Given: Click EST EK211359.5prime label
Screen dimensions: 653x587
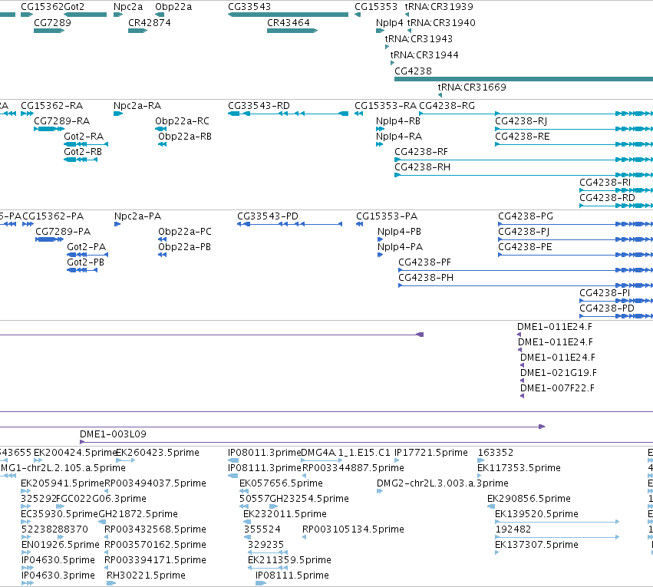Looking at the screenshot, I should [289, 560].
